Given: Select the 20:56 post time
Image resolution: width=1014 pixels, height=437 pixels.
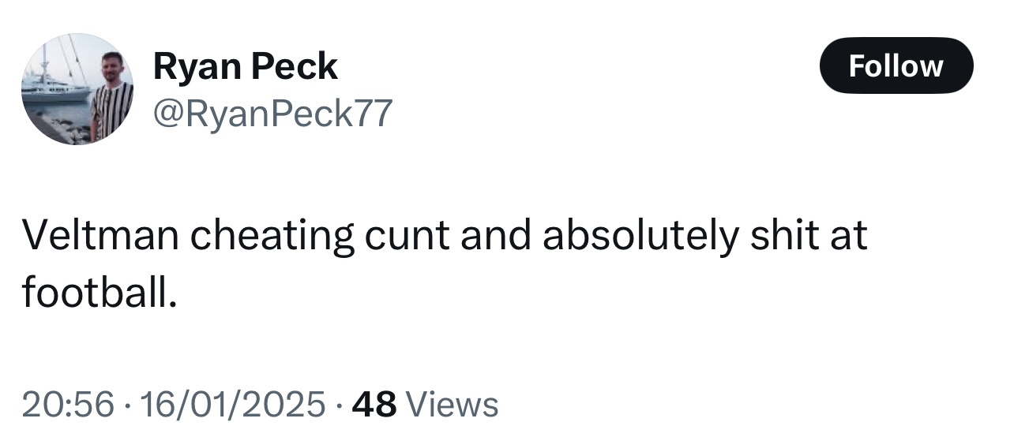Looking at the screenshot, I should (68, 405).
